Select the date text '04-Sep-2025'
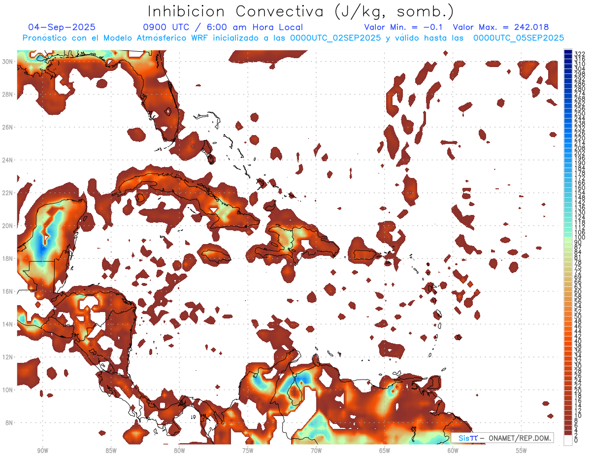591x457 pixels. point(62,28)
